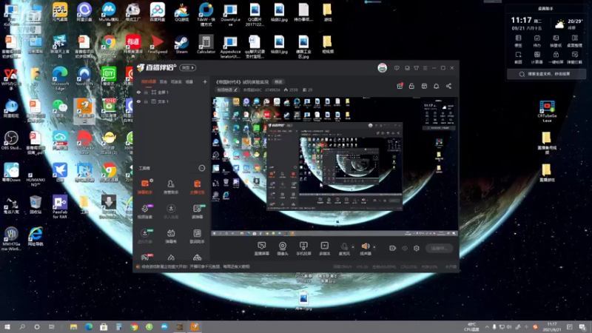Screen dimensions: 592x333
Task: Expand microphone options arrow
Action: tap(353, 247)
